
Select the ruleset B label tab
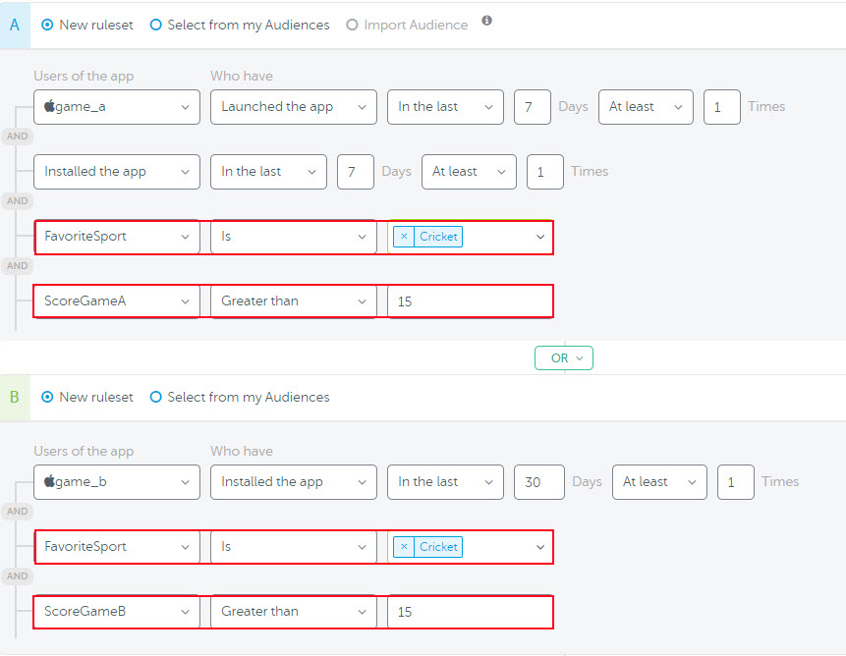pyautogui.click(x=15, y=398)
